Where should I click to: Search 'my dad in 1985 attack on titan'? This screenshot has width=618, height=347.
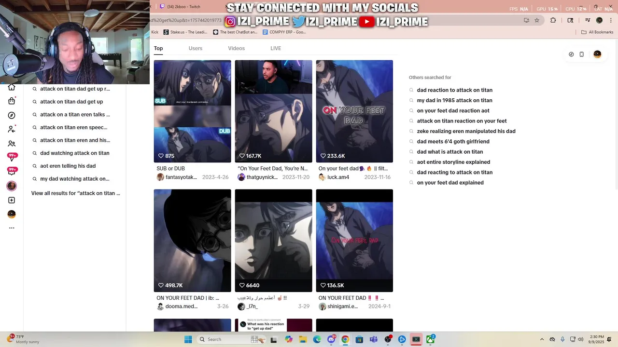pos(455,100)
